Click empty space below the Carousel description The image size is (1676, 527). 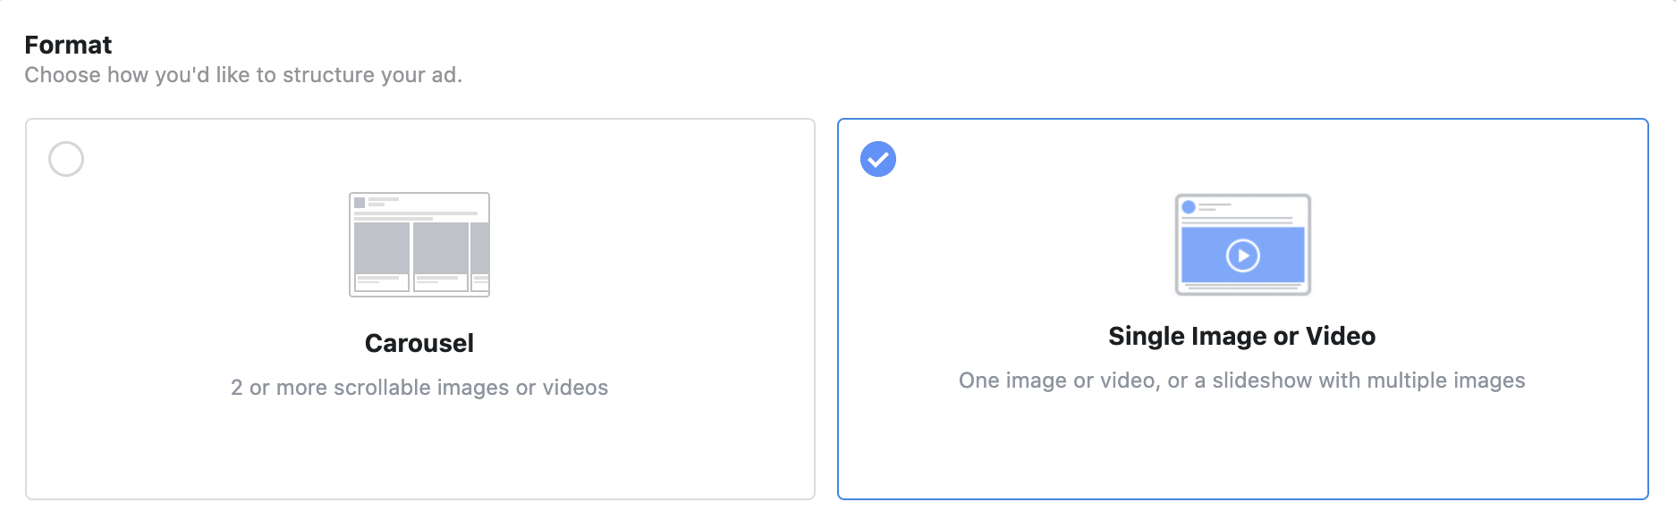pos(419,451)
